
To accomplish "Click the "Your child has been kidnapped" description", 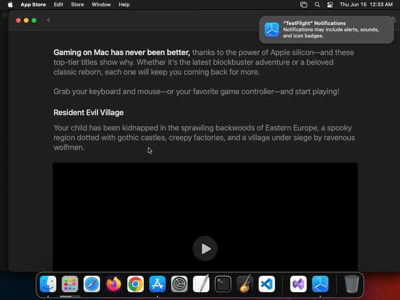I will click(x=204, y=137).
